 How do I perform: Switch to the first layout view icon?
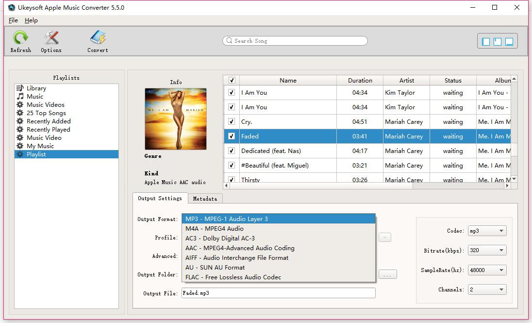(x=486, y=41)
